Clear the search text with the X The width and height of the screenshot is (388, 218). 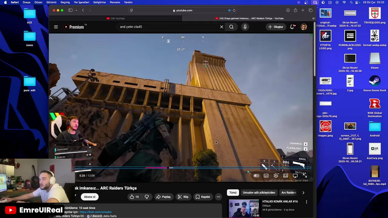[x=222, y=27]
